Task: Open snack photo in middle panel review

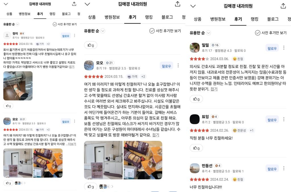Action: [143, 160]
